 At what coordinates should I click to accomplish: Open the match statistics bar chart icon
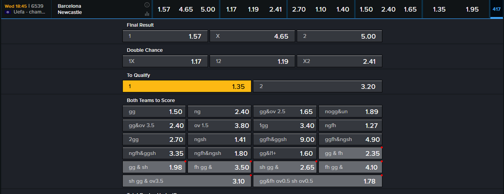pos(147,14)
